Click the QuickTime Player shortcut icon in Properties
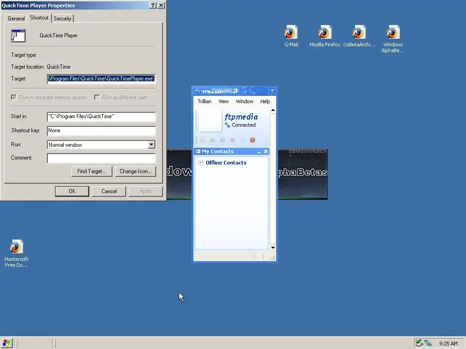The image size is (466, 349). (x=18, y=35)
